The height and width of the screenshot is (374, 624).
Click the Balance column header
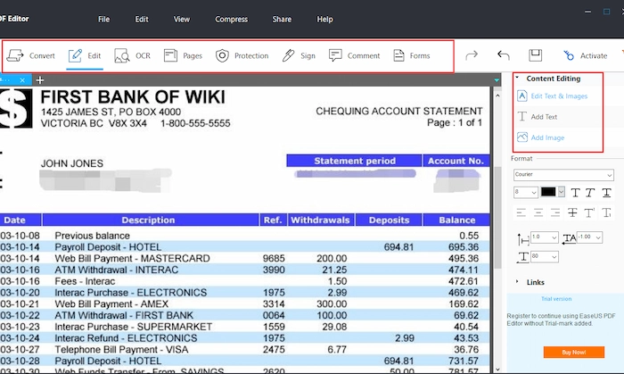pyautogui.click(x=456, y=220)
